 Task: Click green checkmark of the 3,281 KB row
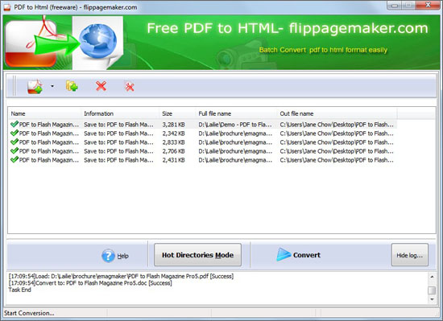point(14,124)
